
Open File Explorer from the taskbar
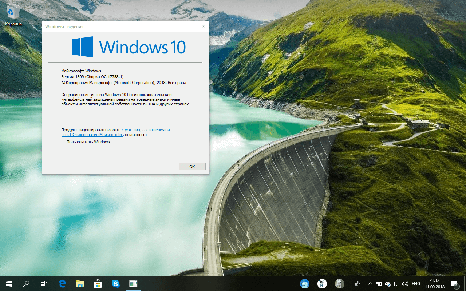(x=80, y=283)
